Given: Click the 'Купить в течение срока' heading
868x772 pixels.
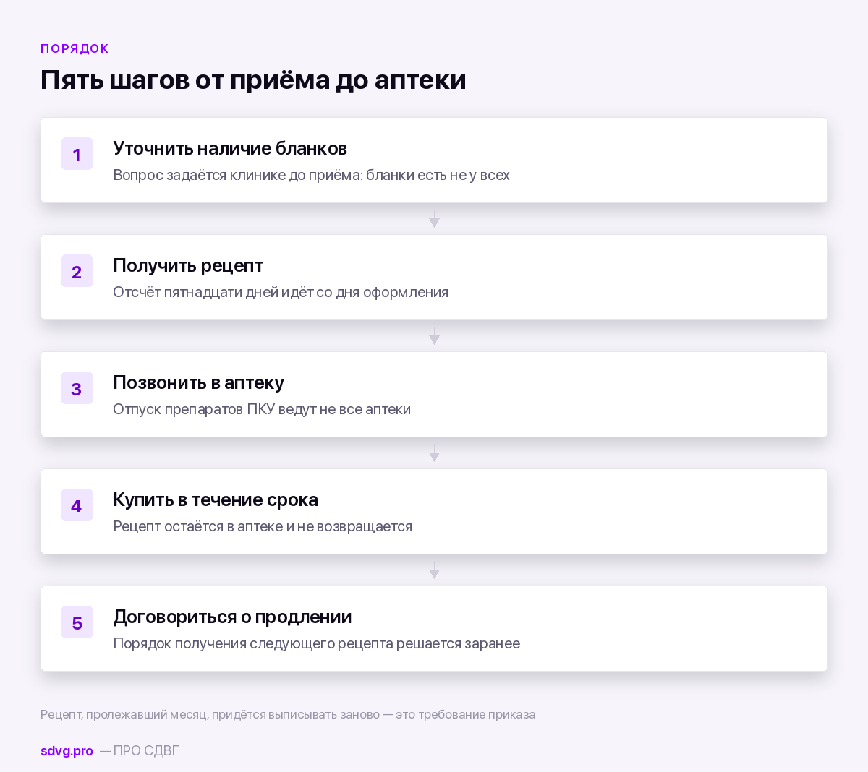Looking at the screenshot, I should 216,499.
